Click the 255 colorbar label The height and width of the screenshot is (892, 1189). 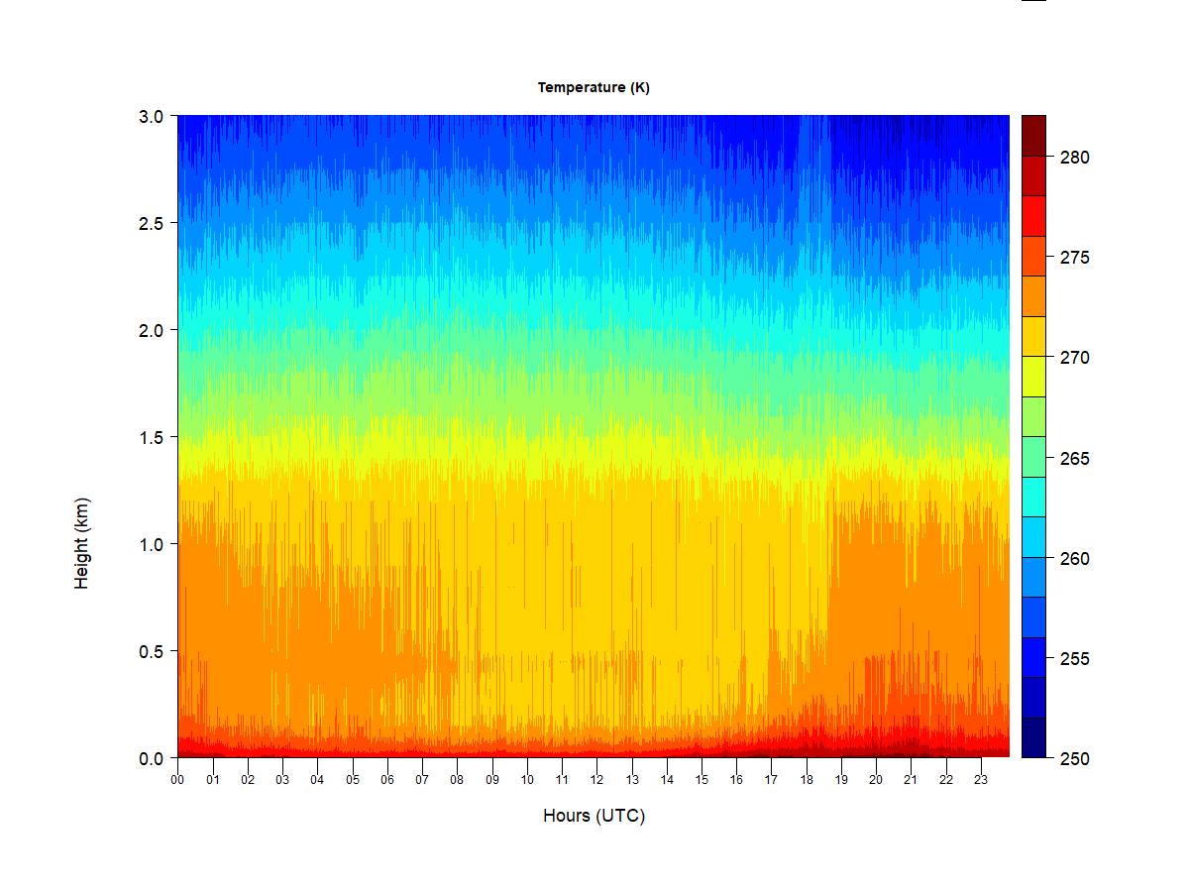pyautogui.click(x=1075, y=659)
